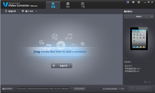This screenshot has height=93, width=155.
Task: Expand the output format dropdown arrow
Action: [x=152, y=17]
